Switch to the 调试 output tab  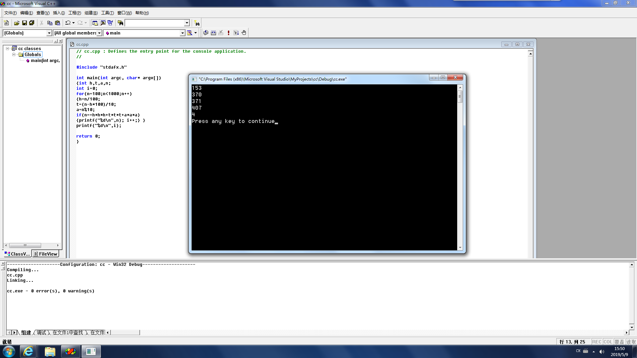coord(41,332)
